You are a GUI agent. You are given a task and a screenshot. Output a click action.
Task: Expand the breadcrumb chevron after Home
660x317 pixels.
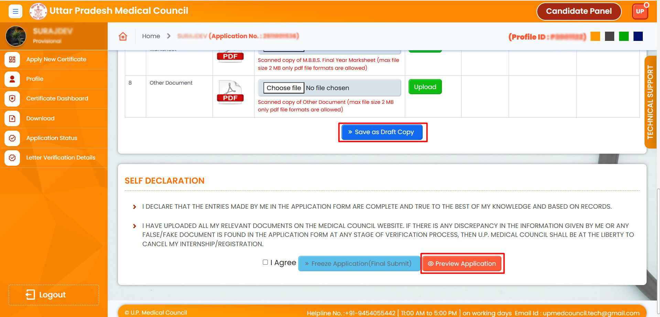[169, 36]
